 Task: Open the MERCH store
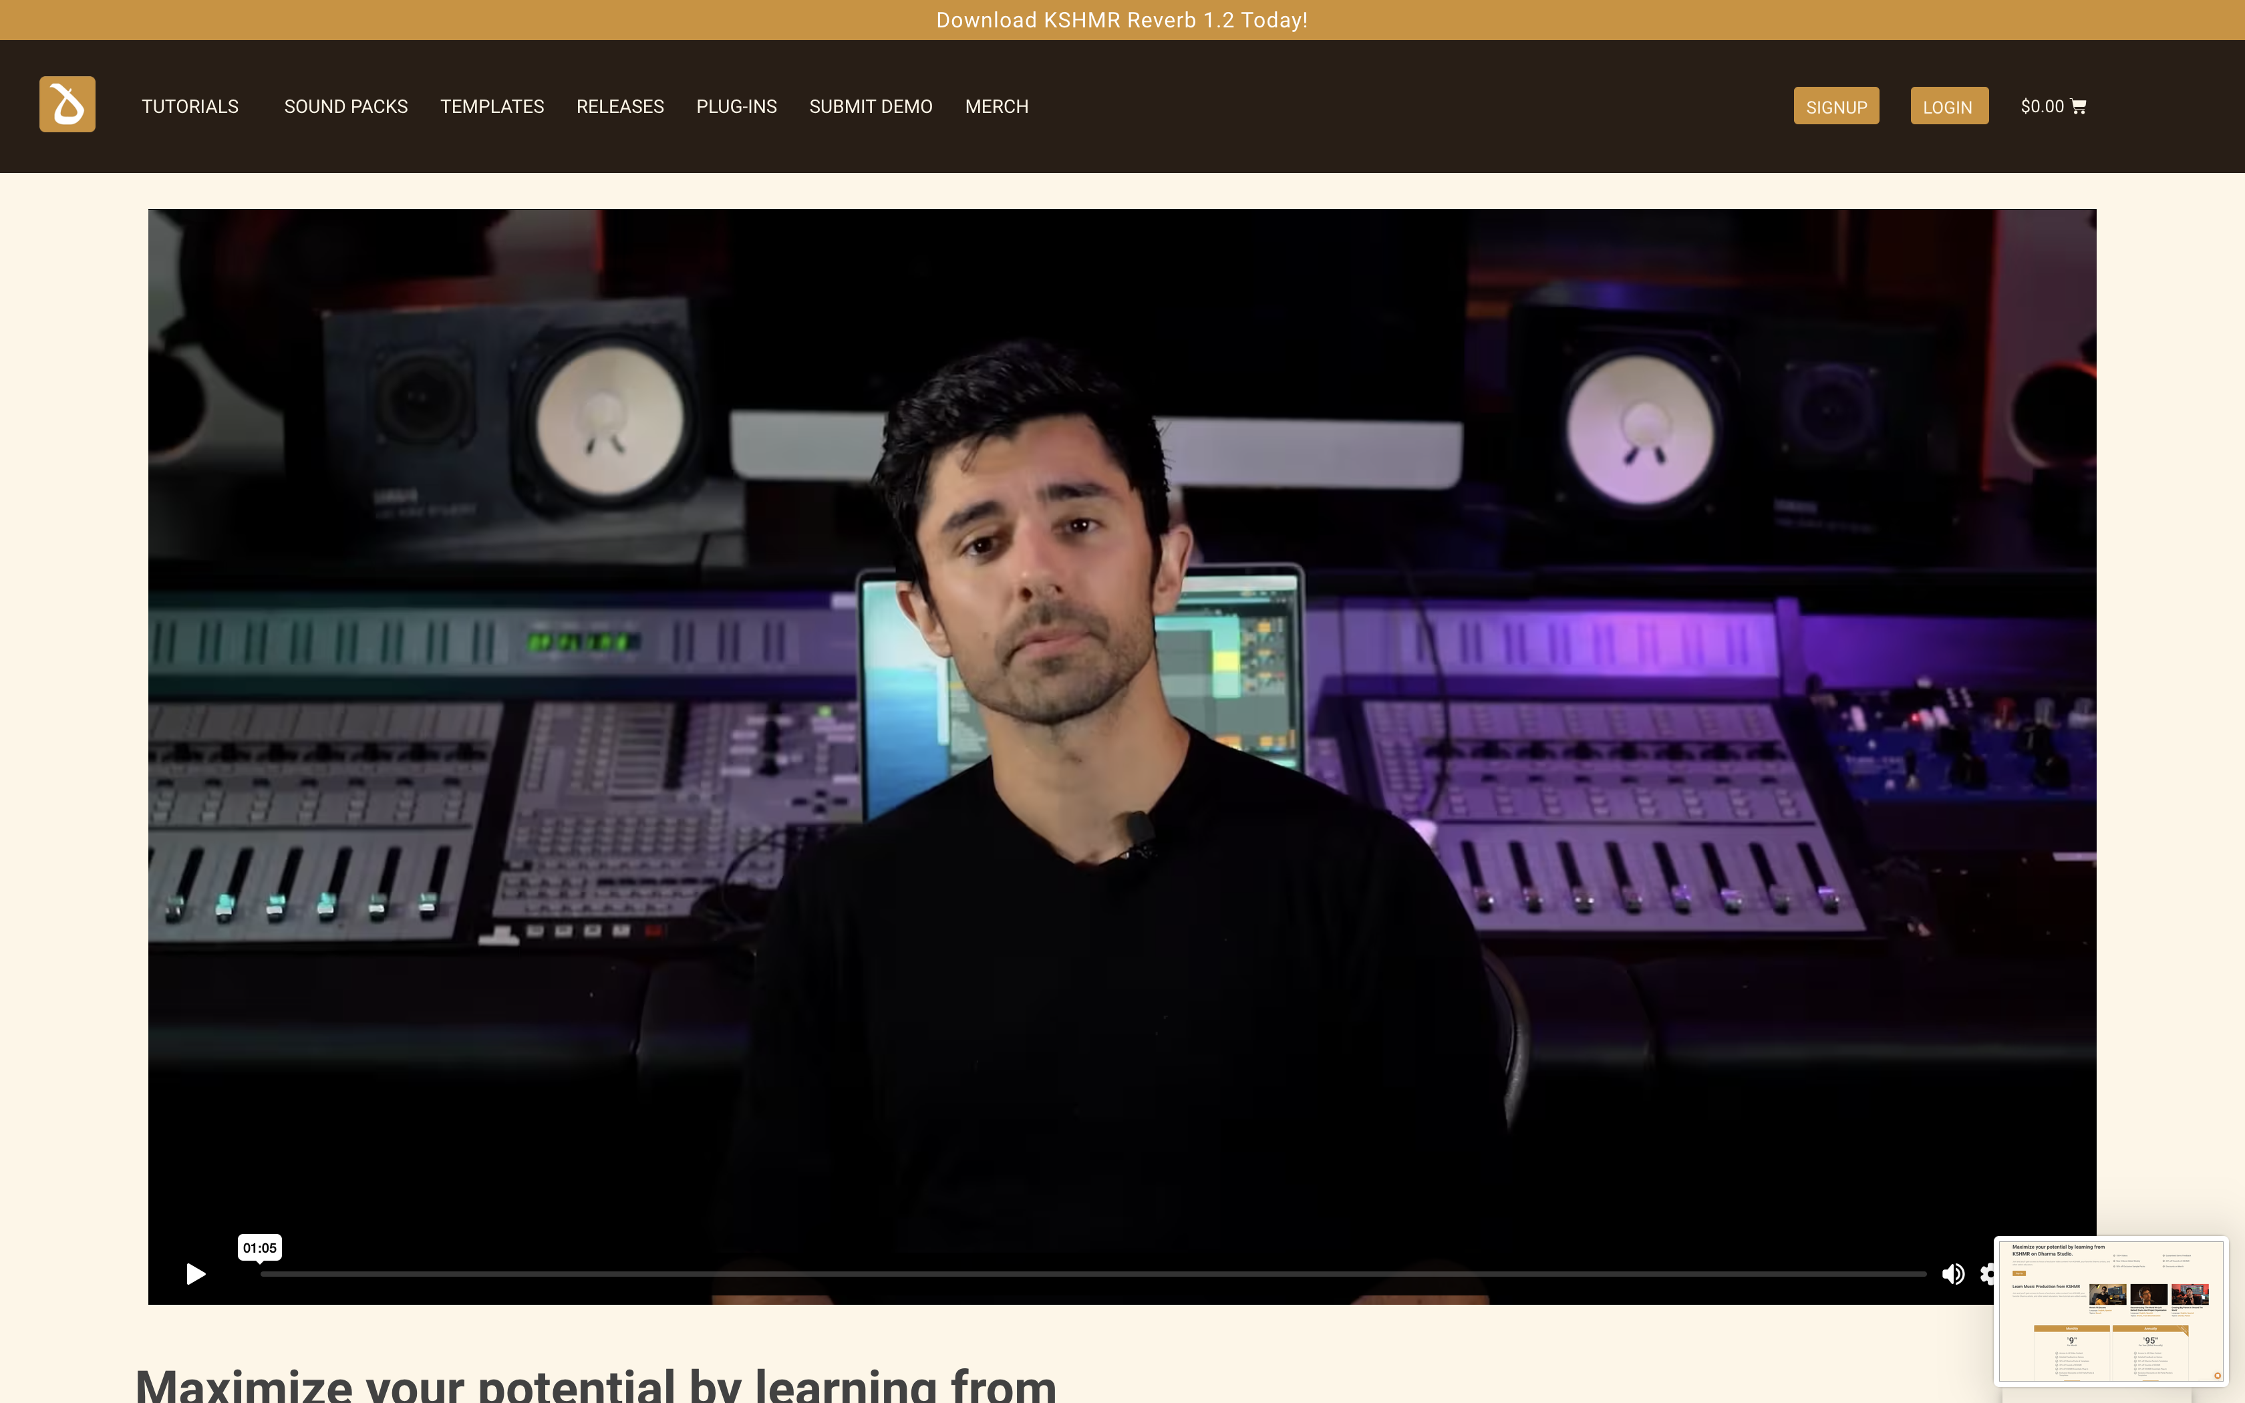(x=996, y=107)
